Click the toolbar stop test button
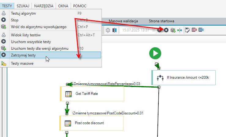Screen dimensions: 226x137 pyautogui.click(x=166, y=30)
